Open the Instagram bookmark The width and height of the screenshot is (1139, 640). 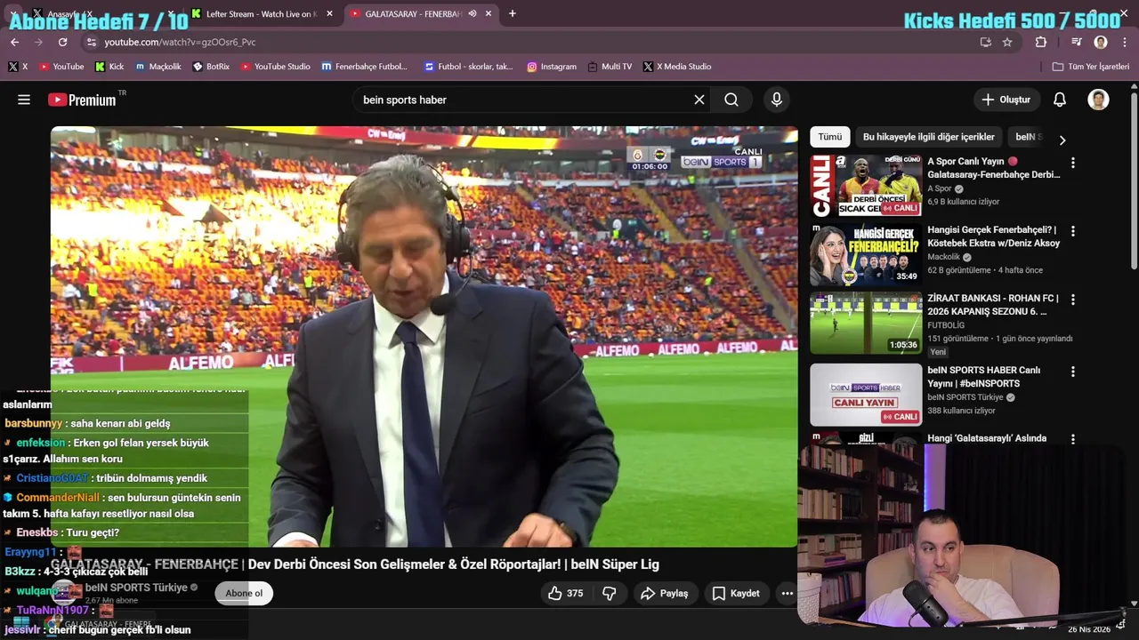pyautogui.click(x=552, y=67)
